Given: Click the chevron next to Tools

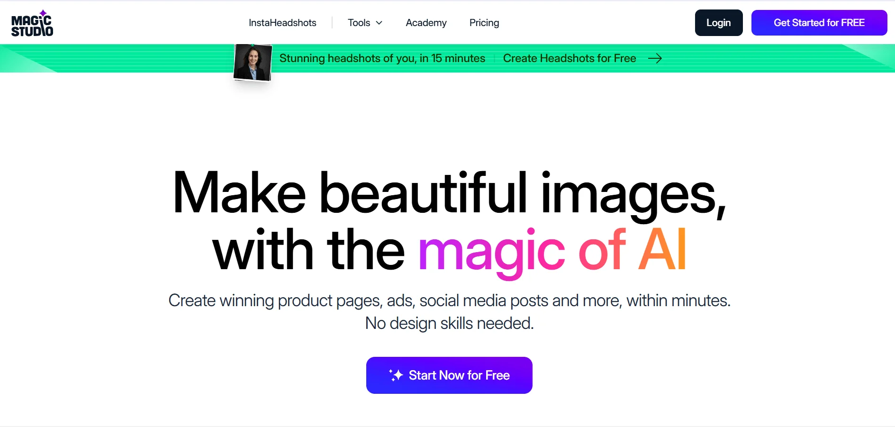Looking at the screenshot, I should pyautogui.click(x=379, y=23).
